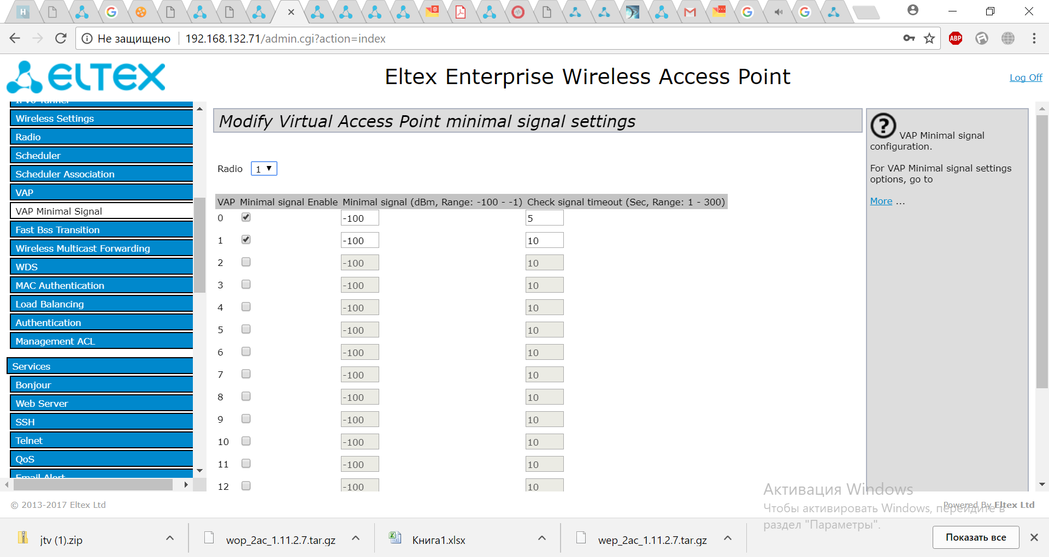Enable Minimal signal for VAP 4
The image size is (1049, 557).
click(x=246, y=307)
